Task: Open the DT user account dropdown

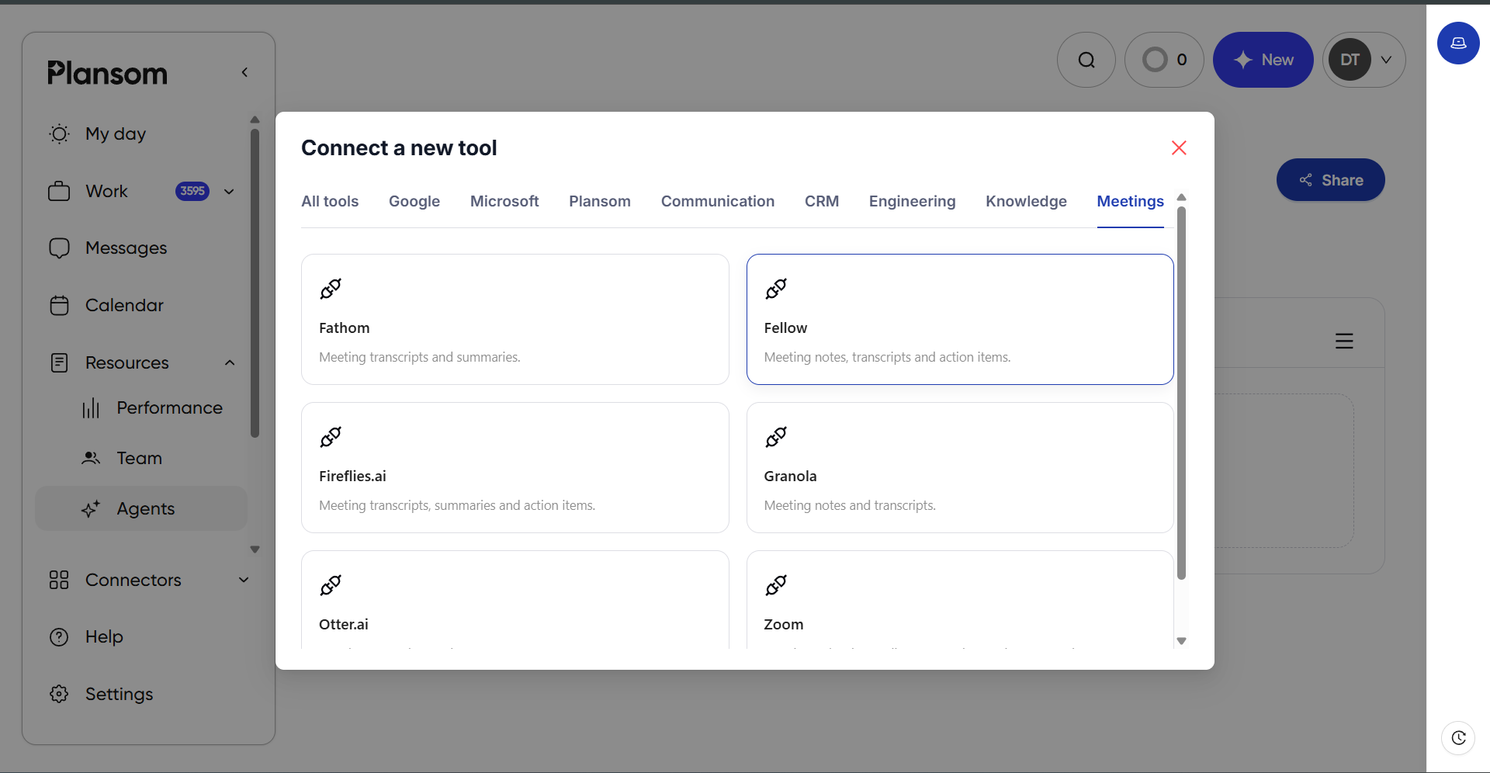Action: coord(1364,60)
